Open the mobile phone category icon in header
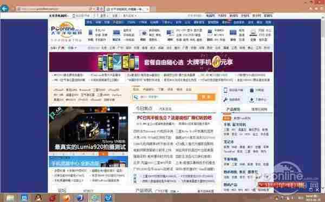 tap(90, 32)
